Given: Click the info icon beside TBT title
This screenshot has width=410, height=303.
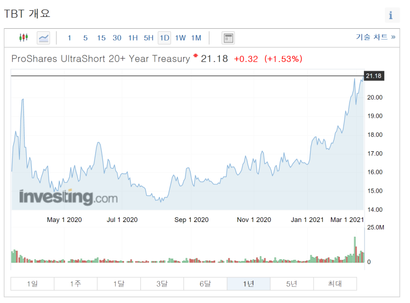Looking at the screenshot, I should (392, 15).
